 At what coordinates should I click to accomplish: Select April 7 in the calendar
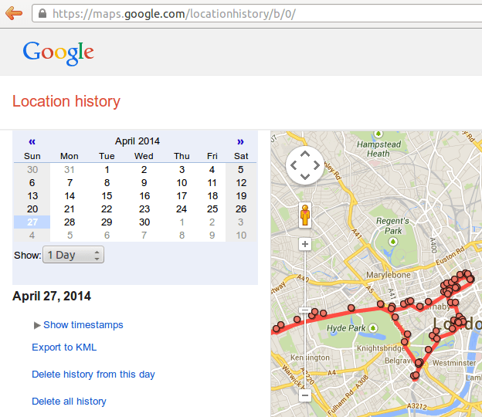(x=70, y=183)
